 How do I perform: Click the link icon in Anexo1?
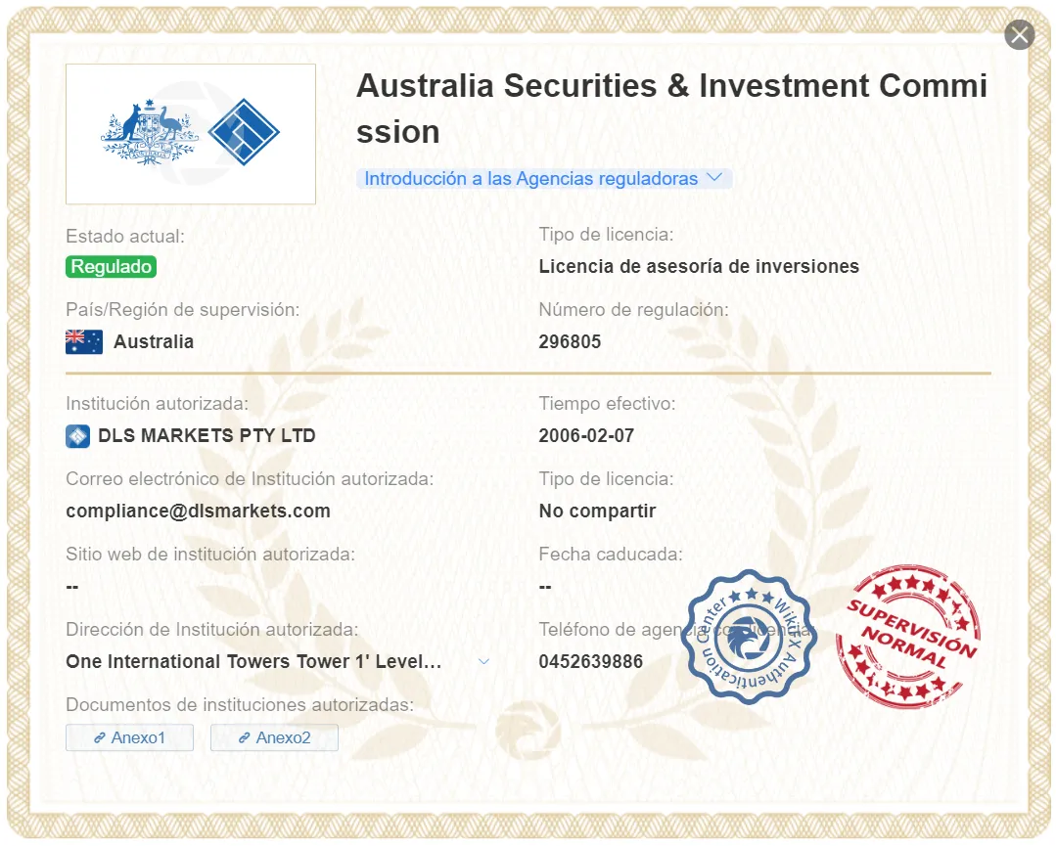(99, 738)
